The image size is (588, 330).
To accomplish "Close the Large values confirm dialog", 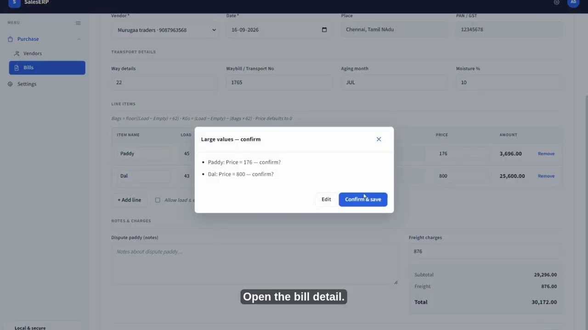I will click(x=379, y=139).
